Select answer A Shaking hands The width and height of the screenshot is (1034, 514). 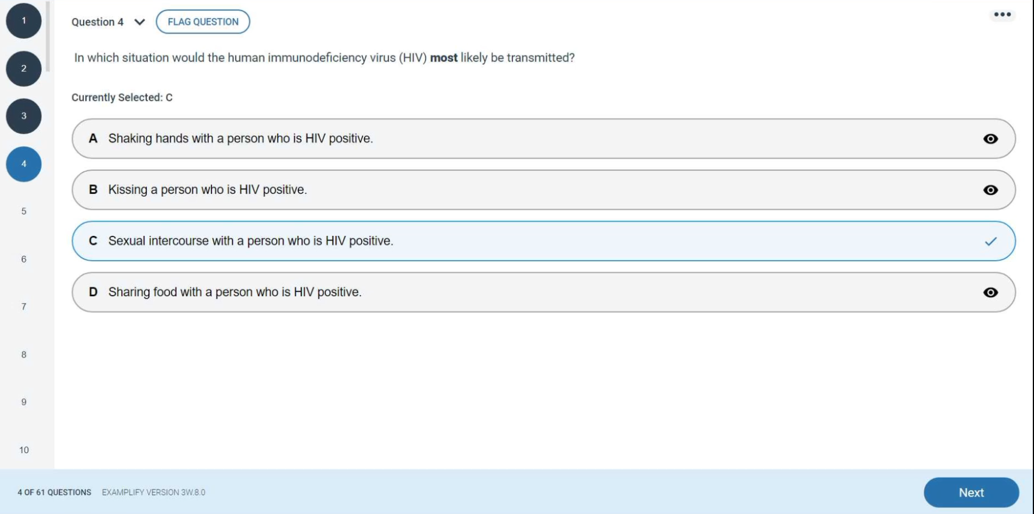pos(543,139)
